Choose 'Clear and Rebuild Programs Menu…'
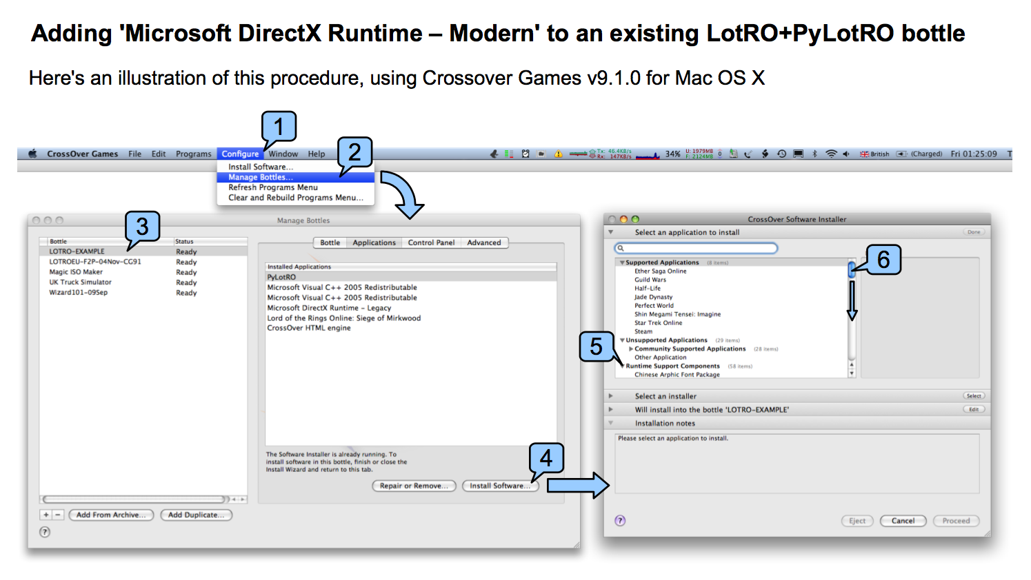 click(x=295, y=198)
